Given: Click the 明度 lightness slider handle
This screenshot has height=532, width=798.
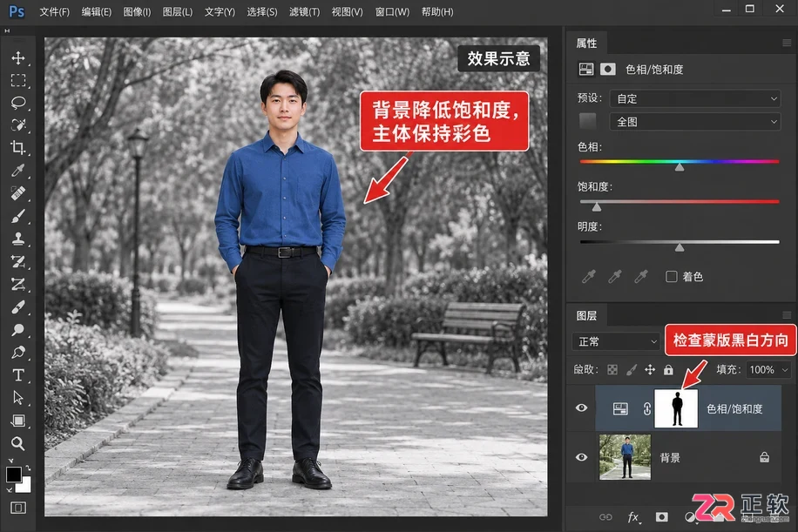Looking at the screenshot, I should (x=680, y=247).
